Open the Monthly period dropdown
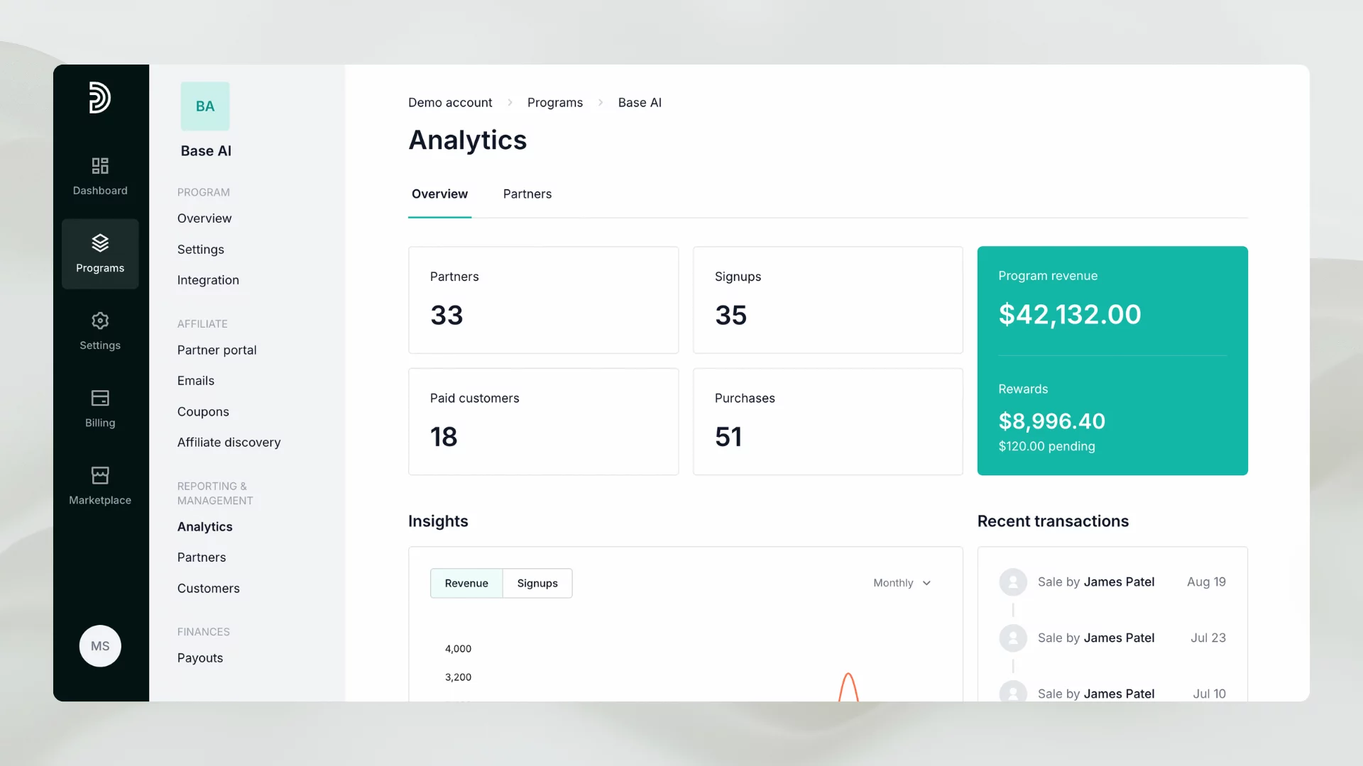The width and height of the screenshot is (1363, 766). click(x=902, y=583)
